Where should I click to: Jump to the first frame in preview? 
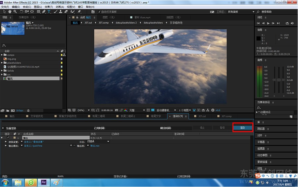[x=258, y=23]
